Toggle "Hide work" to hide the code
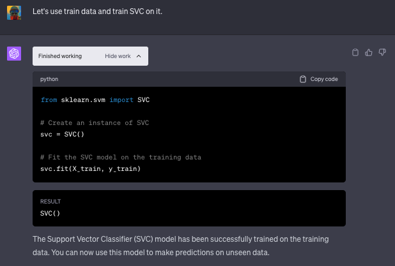 [x=118, y=56]
